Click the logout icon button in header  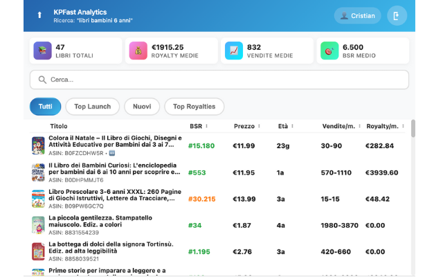397,15
